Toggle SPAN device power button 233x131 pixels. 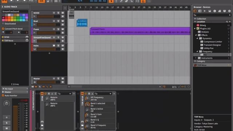[x=42, y=94]
